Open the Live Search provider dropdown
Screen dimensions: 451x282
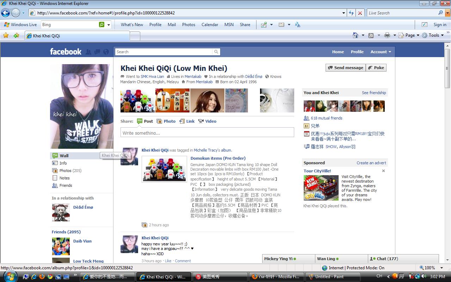(x=447, y=13)
